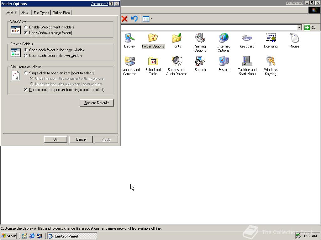Image resolution: width=321 pixels, height=240 pixels.
Task: Click the Show Desktop quick launch icon
Action: click(x=24, y=236)
